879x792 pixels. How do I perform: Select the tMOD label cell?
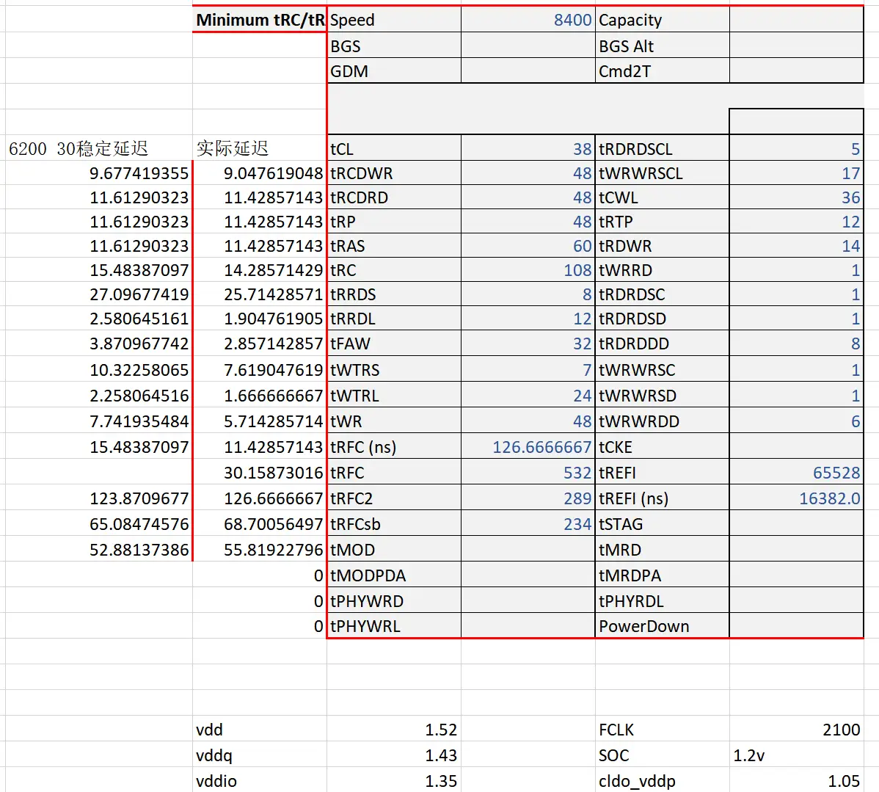[x=394, y=549]
